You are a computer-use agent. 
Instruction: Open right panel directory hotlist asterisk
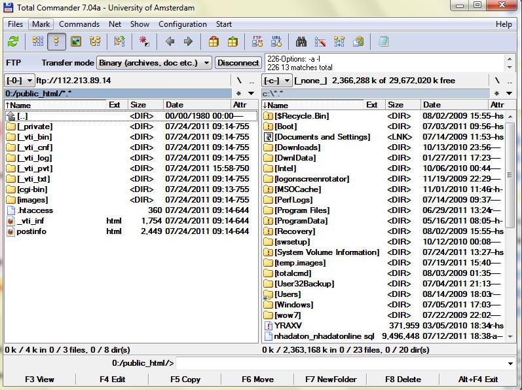496,94
